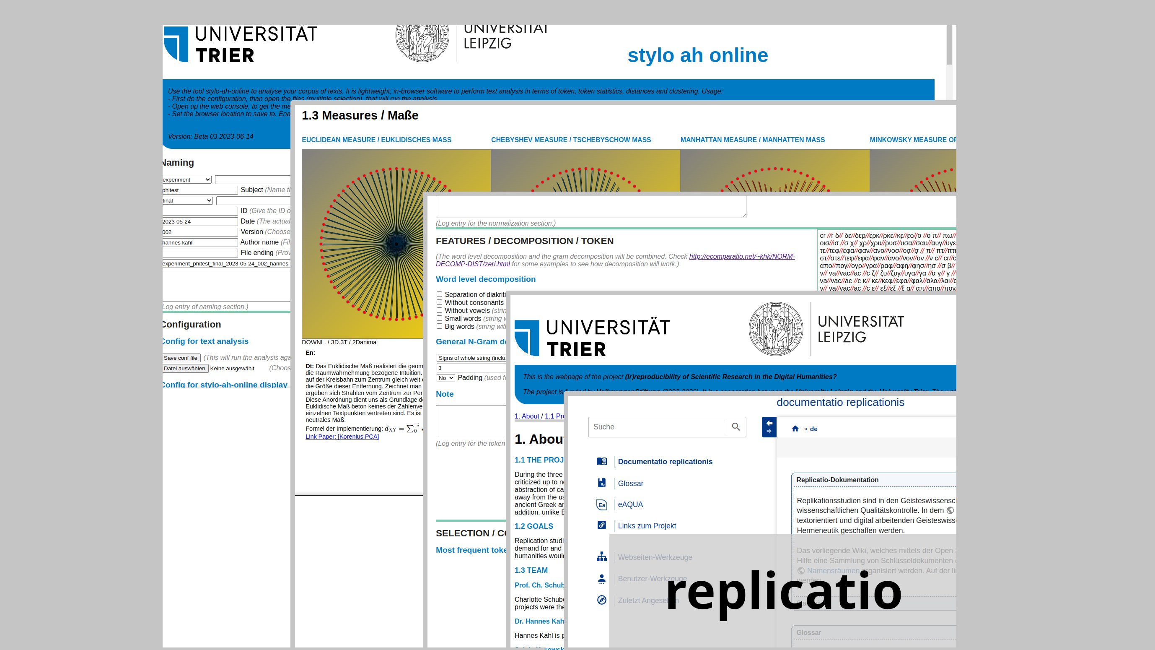This screenshot has width=1155, height=650.
Task: Enable 'Without vowels' checkbox
Action: coord(439,310)
